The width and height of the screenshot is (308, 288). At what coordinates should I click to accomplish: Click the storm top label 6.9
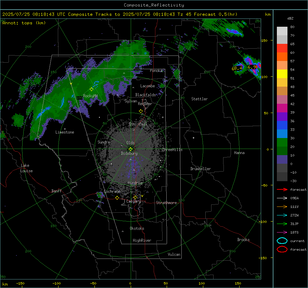point(252,67)
